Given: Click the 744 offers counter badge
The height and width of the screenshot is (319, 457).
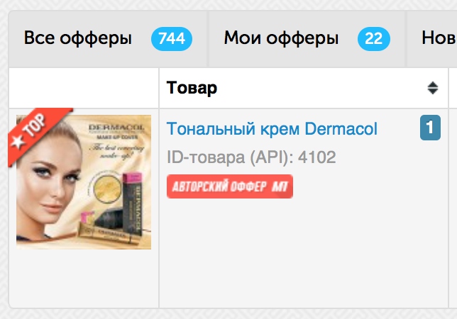Looking at the screenshot, I should point(172,39).
